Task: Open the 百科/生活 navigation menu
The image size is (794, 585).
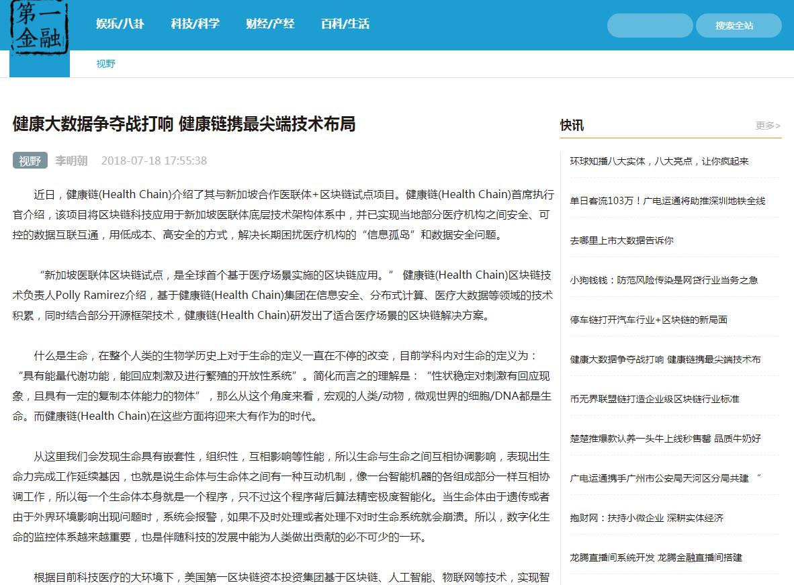Action: (345, 24)
